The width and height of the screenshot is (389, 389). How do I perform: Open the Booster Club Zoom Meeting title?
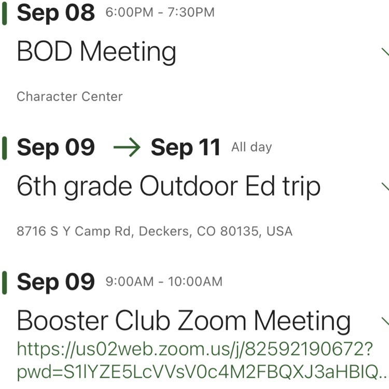pos(184,321)
